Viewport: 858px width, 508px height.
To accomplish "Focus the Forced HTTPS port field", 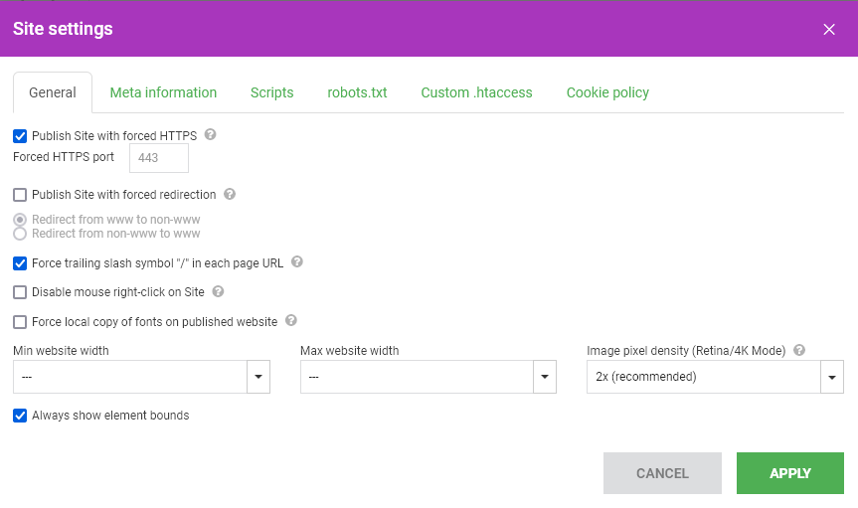I will 159,158.
